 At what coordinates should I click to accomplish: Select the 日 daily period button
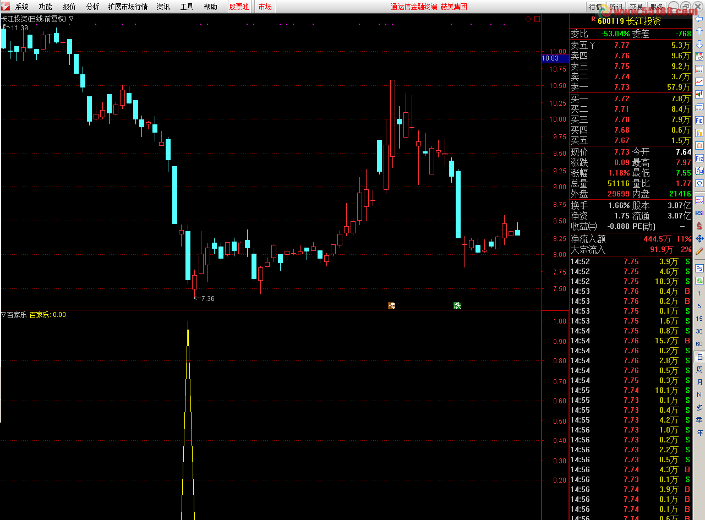(699, 357)
